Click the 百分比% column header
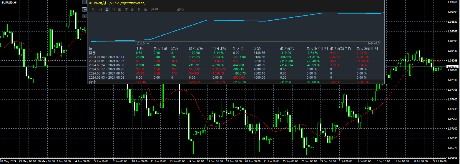460x164 pixels. coord(219,49)
